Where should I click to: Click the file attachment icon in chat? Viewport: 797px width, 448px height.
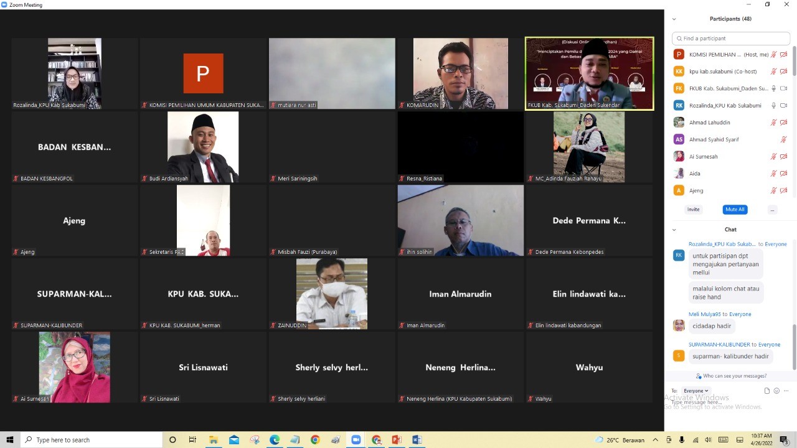tap(767, 391)
